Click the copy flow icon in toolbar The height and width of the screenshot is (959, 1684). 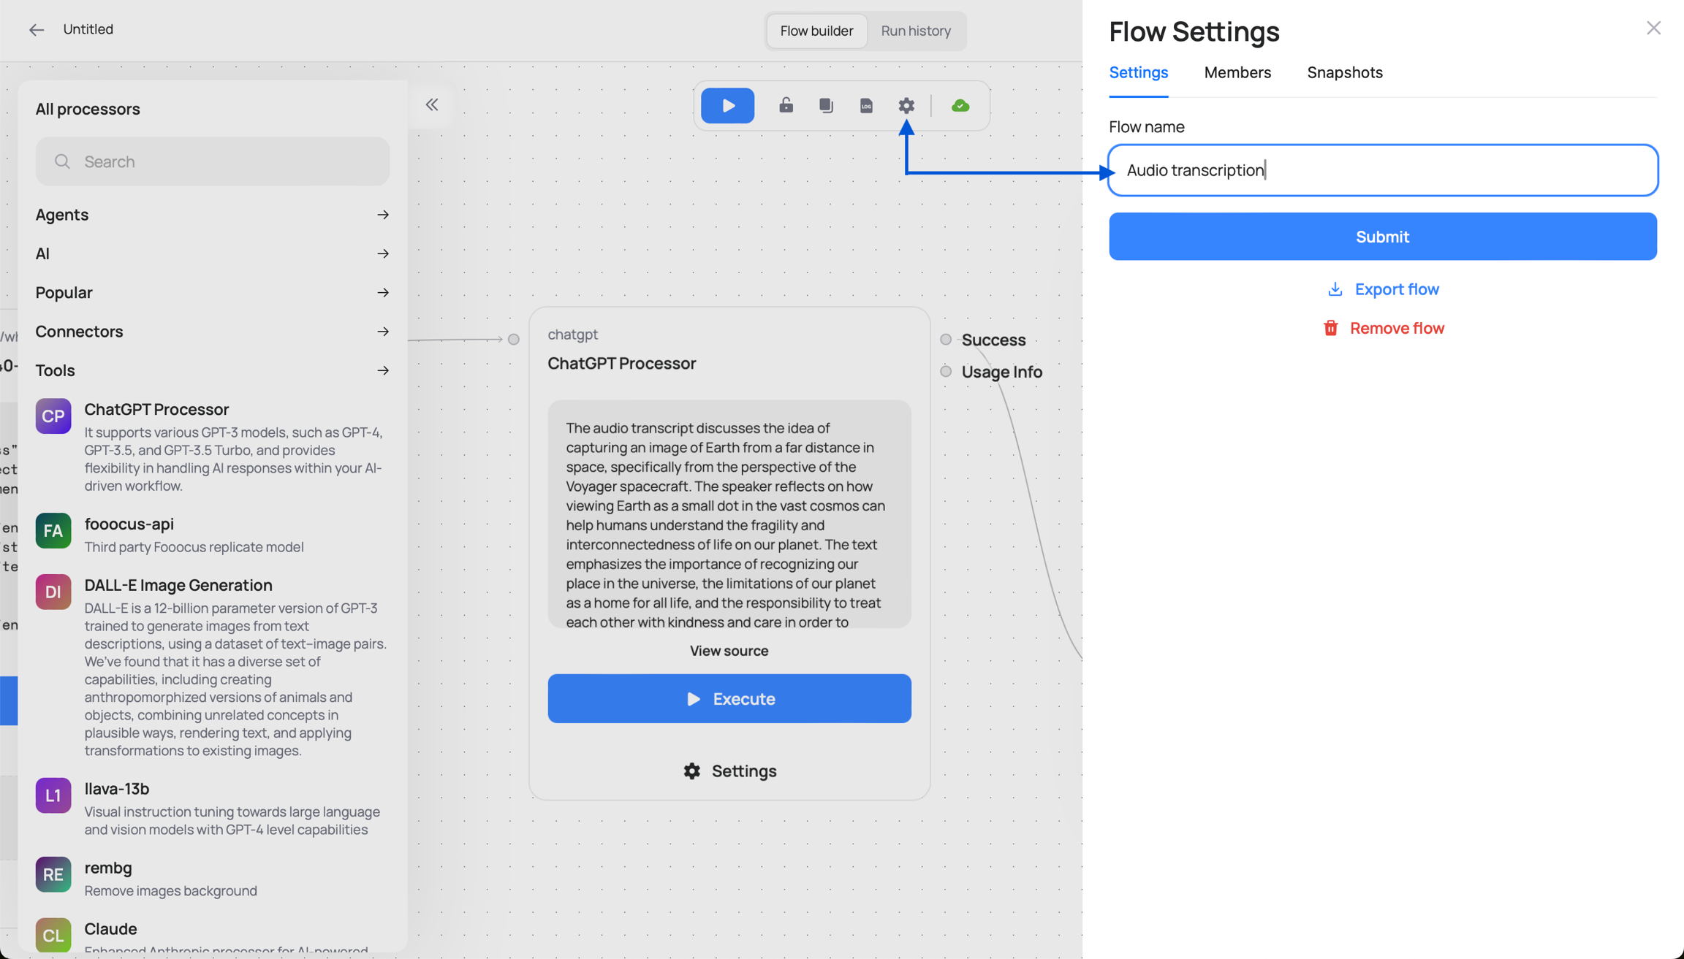(x=826, y=105)
